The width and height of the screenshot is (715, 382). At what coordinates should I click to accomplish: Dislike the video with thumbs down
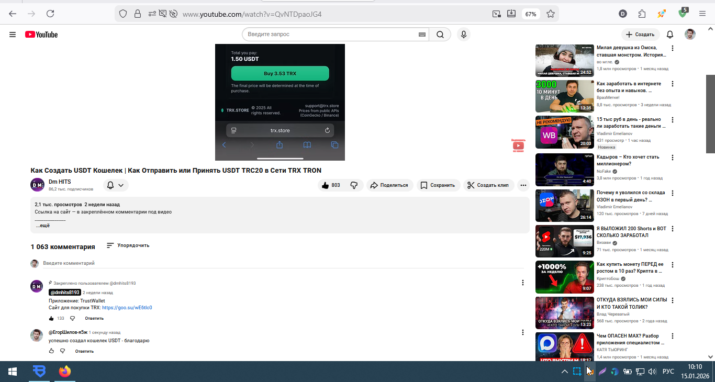tap(354, 185)
